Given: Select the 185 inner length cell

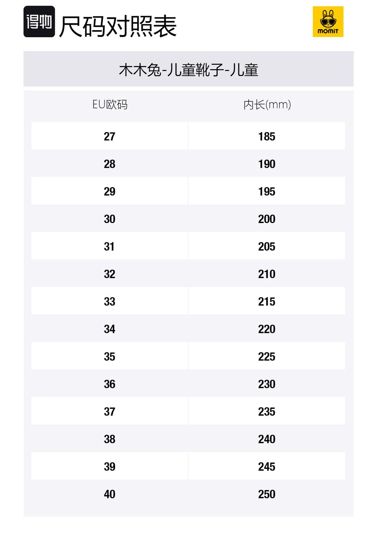Looking at the screenshot, I should coord(267,136).
